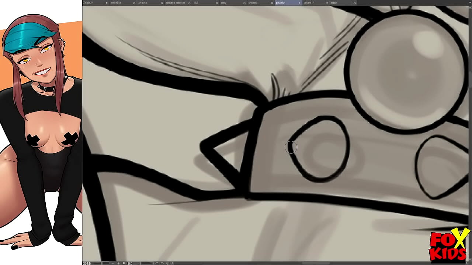The width and height of the screenshot is (472, 265).
Task: Rotate canvas left icon
Action: click(157, 263)
